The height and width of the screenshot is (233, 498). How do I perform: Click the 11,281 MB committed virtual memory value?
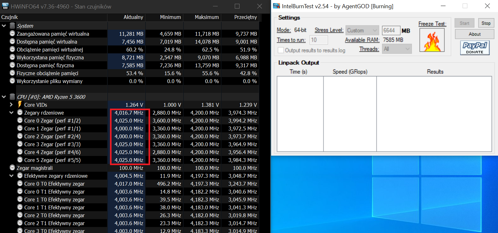(x=131, y=34)
